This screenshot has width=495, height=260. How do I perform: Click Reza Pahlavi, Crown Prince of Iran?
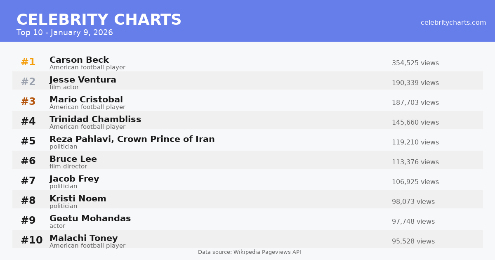pos(132,139)
